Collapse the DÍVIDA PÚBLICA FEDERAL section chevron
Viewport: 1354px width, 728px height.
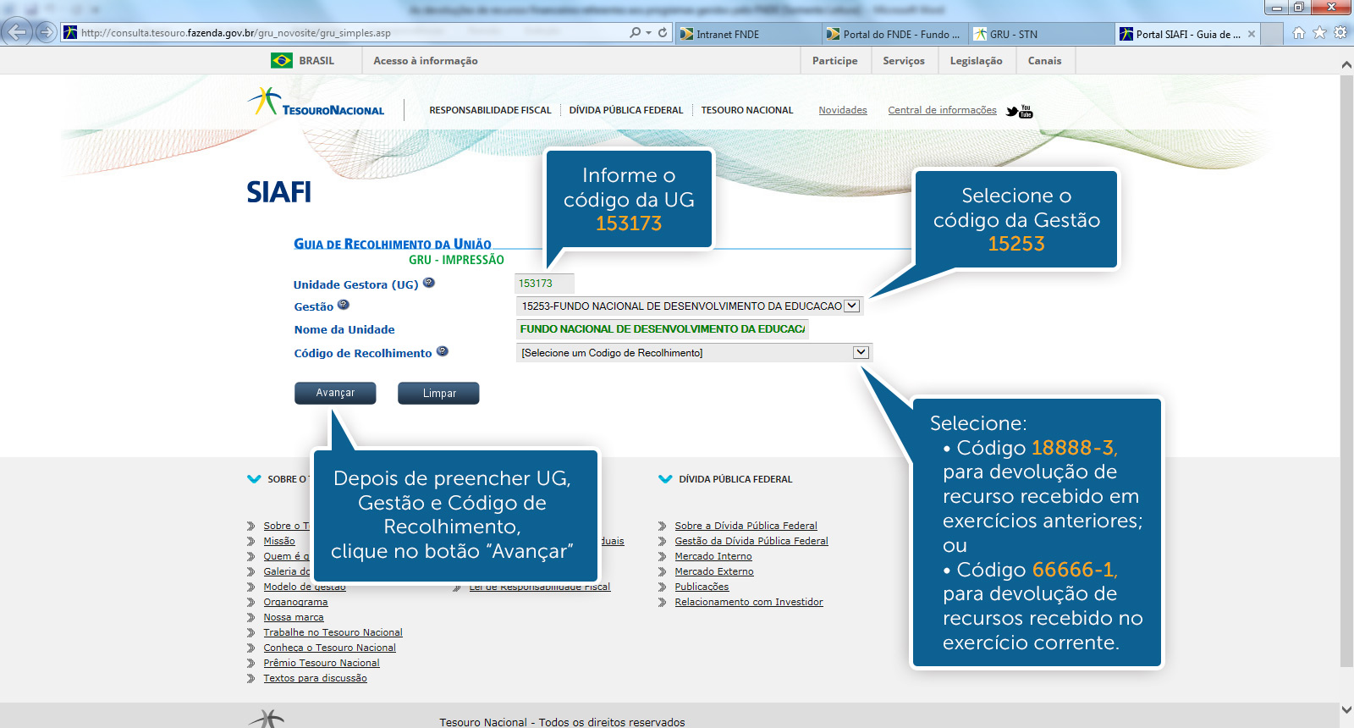coord(665,479)
